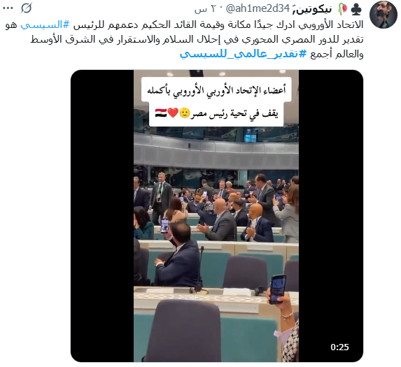401x367 pixels.
Task: Play the embedded video
Action: pyautogui.click(x=217, y=216)
